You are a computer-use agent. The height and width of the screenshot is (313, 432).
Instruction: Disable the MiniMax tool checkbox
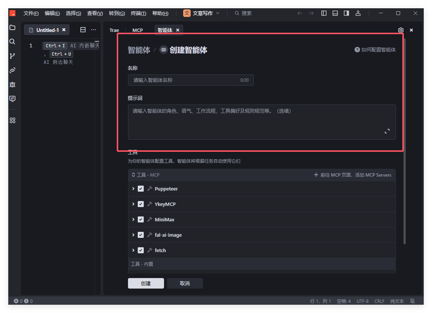[x=141, y=219]
